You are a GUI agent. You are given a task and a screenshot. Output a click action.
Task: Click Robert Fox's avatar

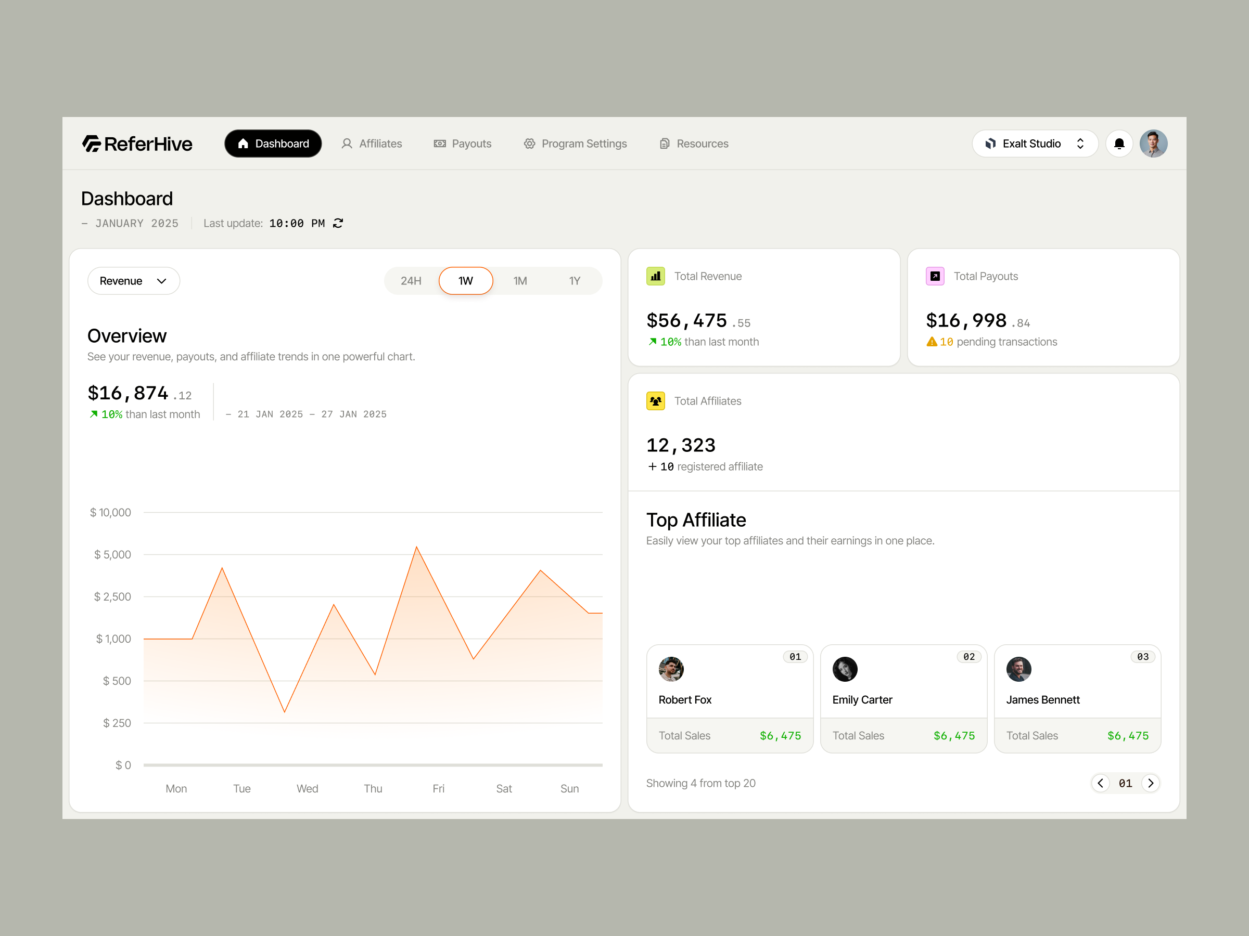coord(671,669)
